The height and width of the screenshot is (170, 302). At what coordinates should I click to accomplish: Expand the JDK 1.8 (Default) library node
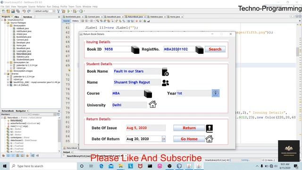tap(8, 85)
